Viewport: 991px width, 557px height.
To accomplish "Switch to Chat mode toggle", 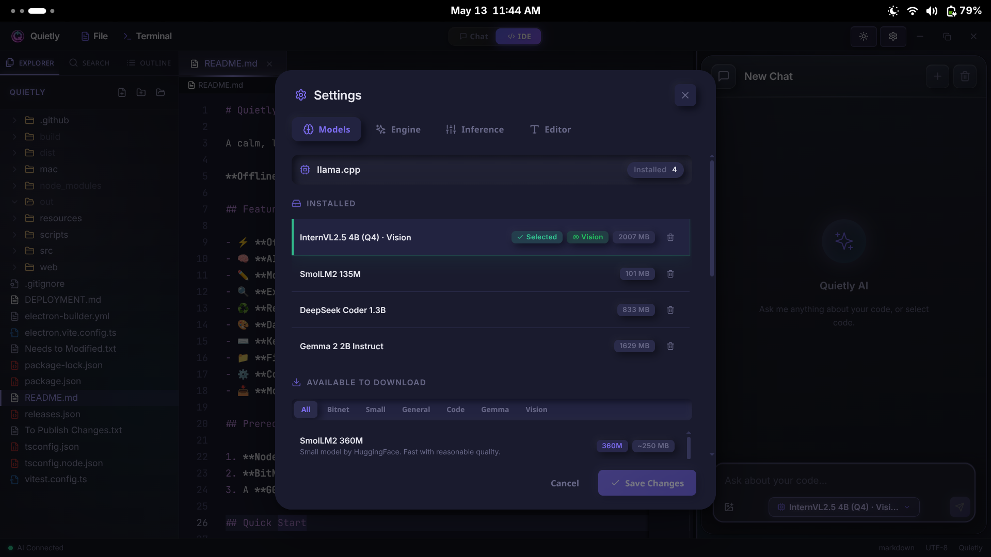I will pyautogui.click(x=473, y=37).
